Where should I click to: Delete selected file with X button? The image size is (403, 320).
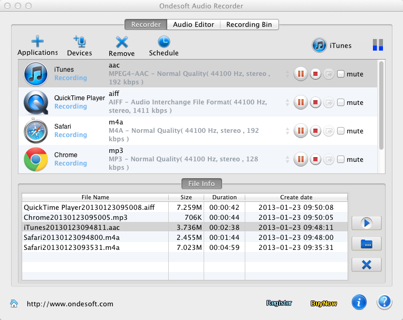point(366,264)
